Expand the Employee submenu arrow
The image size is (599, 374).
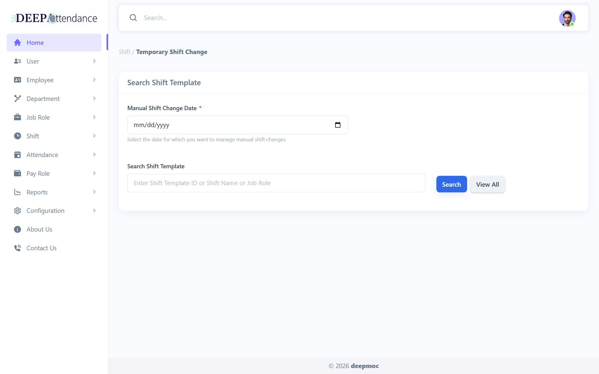click(94, 80)
